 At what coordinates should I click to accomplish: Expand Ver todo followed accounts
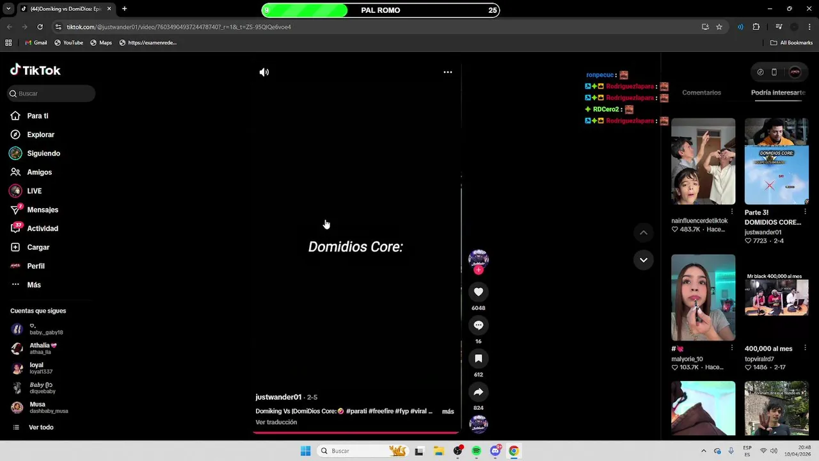point(40,427)
